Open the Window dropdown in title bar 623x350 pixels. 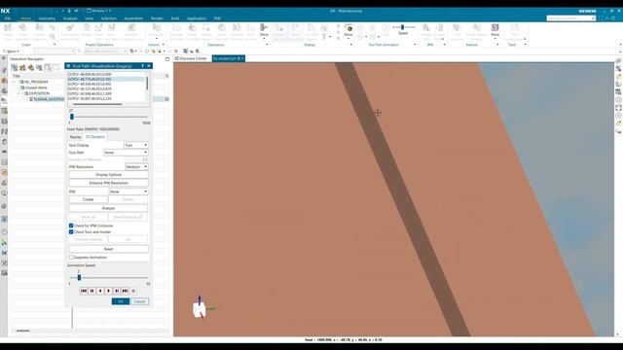coord(98,11)
